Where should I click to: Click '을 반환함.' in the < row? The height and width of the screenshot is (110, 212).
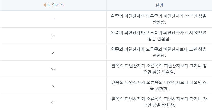point(159,89)
